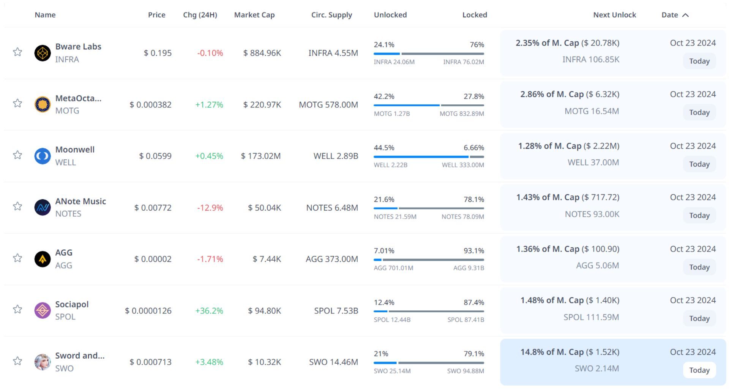This screenshot has width=729, height=392.
Task: Open the Moonwell token name link
Action: pos(75,150)
